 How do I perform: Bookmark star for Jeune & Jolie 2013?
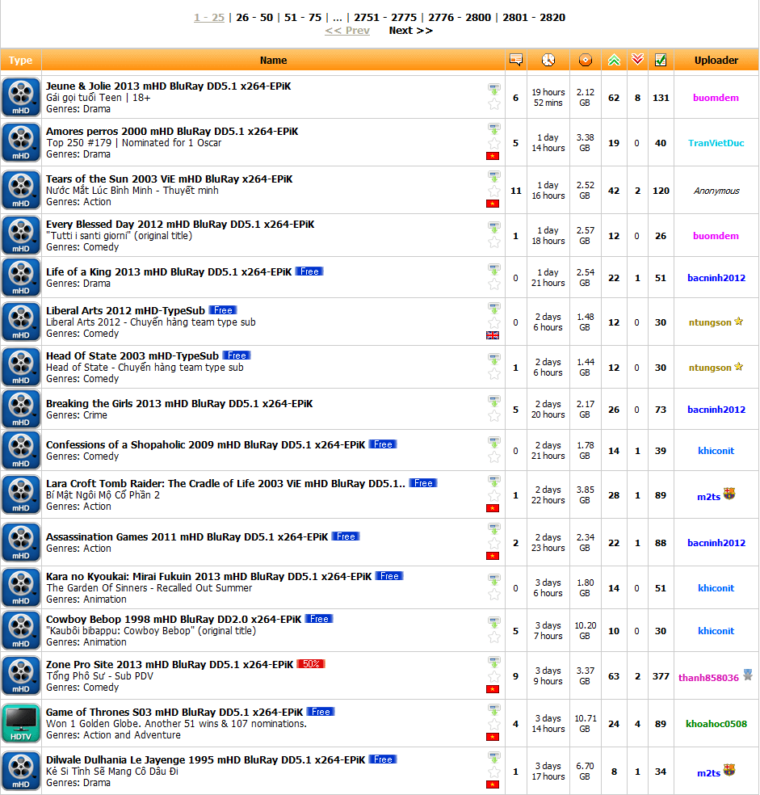(x=493, y=104)
